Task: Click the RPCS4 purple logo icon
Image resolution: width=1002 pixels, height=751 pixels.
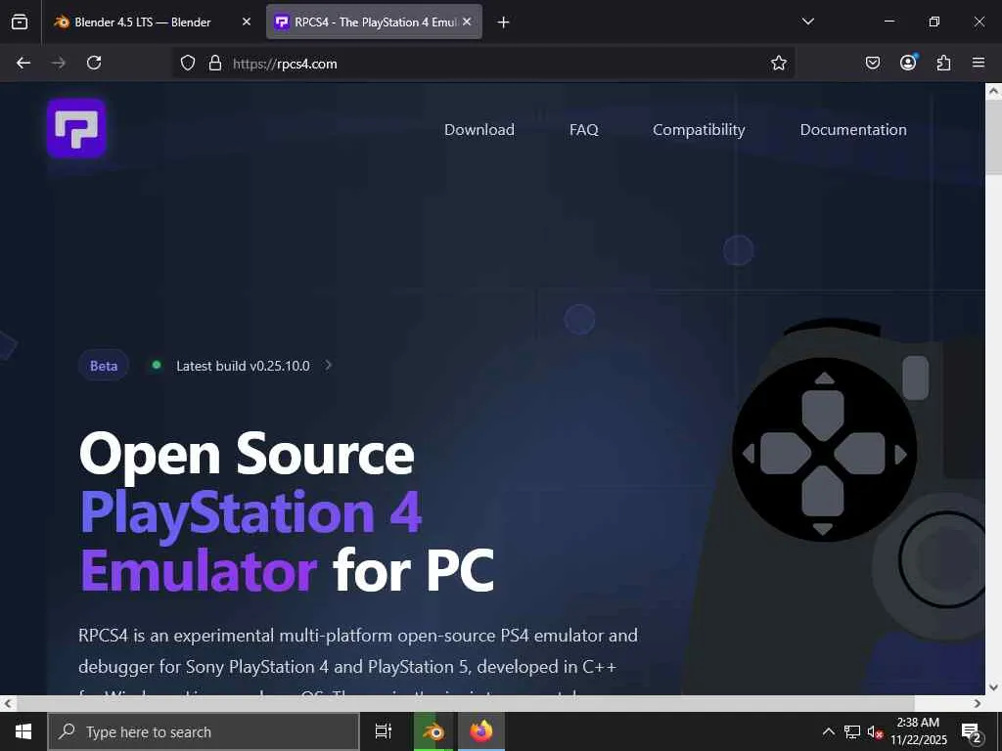Action: (76, 128)
